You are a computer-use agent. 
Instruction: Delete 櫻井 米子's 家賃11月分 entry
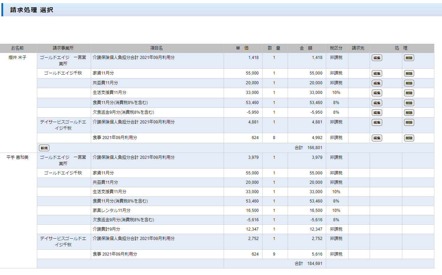click(409, 74)
